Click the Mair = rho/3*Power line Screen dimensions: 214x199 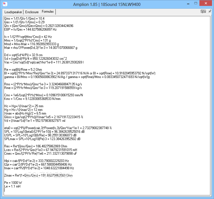(x=41, y=48)
